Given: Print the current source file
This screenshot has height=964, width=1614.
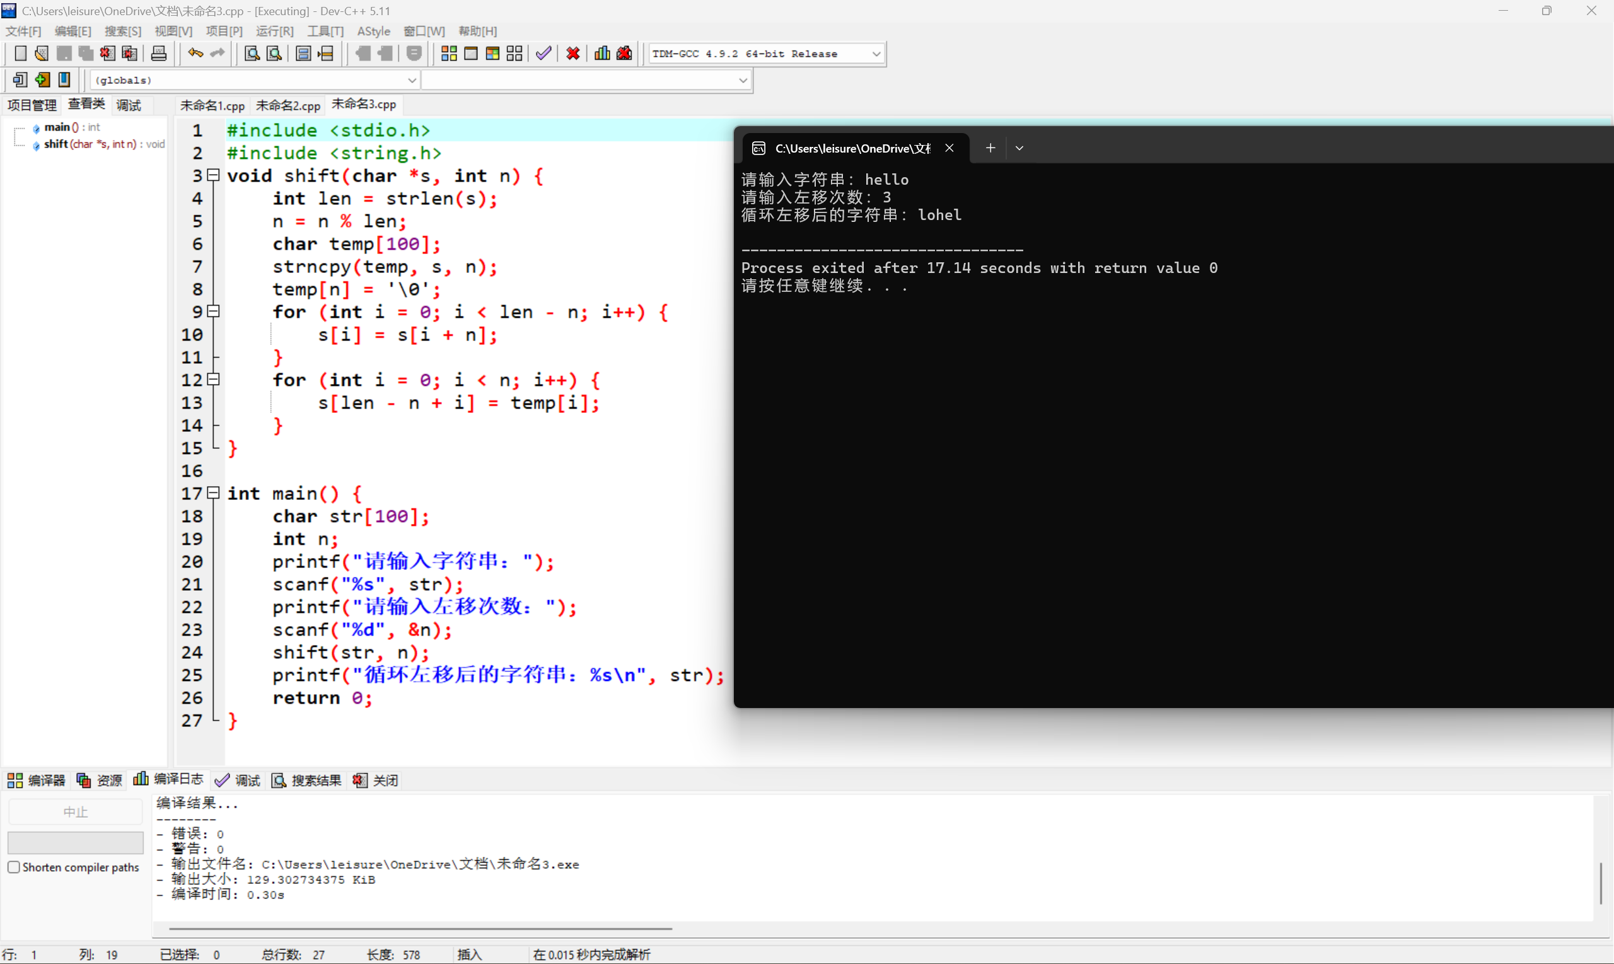Looking at the screenshot, I should coord(158,53).
